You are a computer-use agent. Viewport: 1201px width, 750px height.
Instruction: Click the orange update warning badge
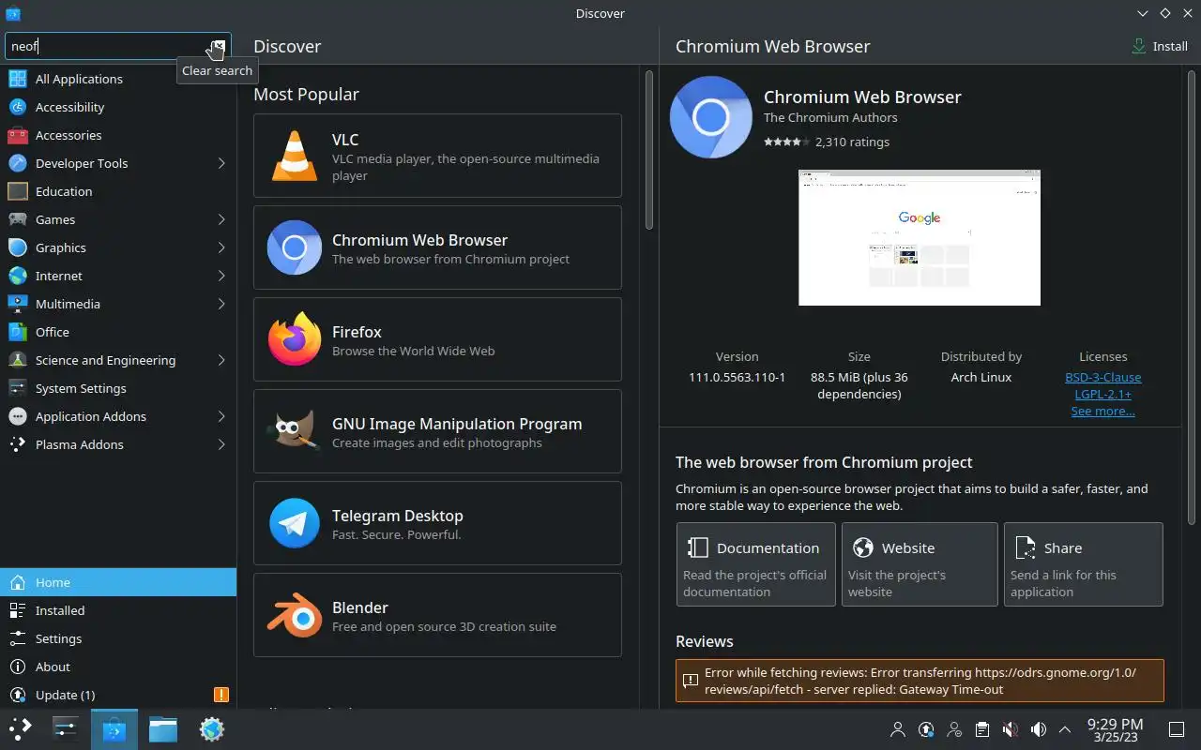click(x=220, y=695)
